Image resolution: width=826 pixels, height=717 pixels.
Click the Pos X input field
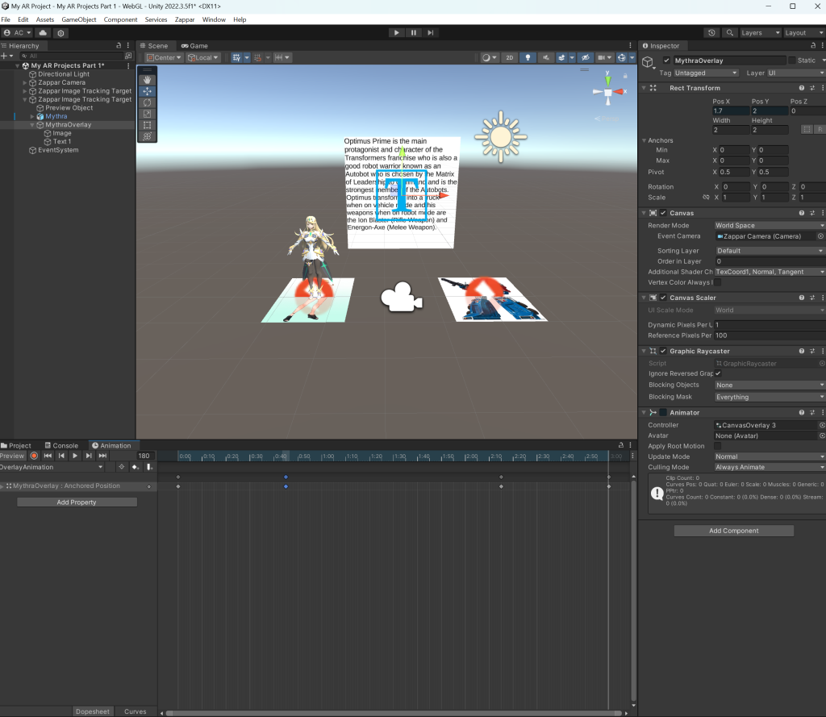click(729, 110)
